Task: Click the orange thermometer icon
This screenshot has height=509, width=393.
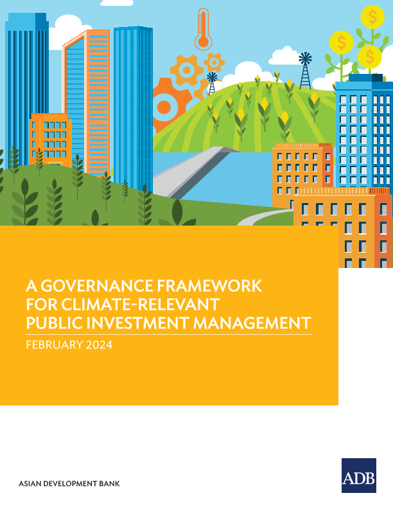Action: click(x=204, y=30)
